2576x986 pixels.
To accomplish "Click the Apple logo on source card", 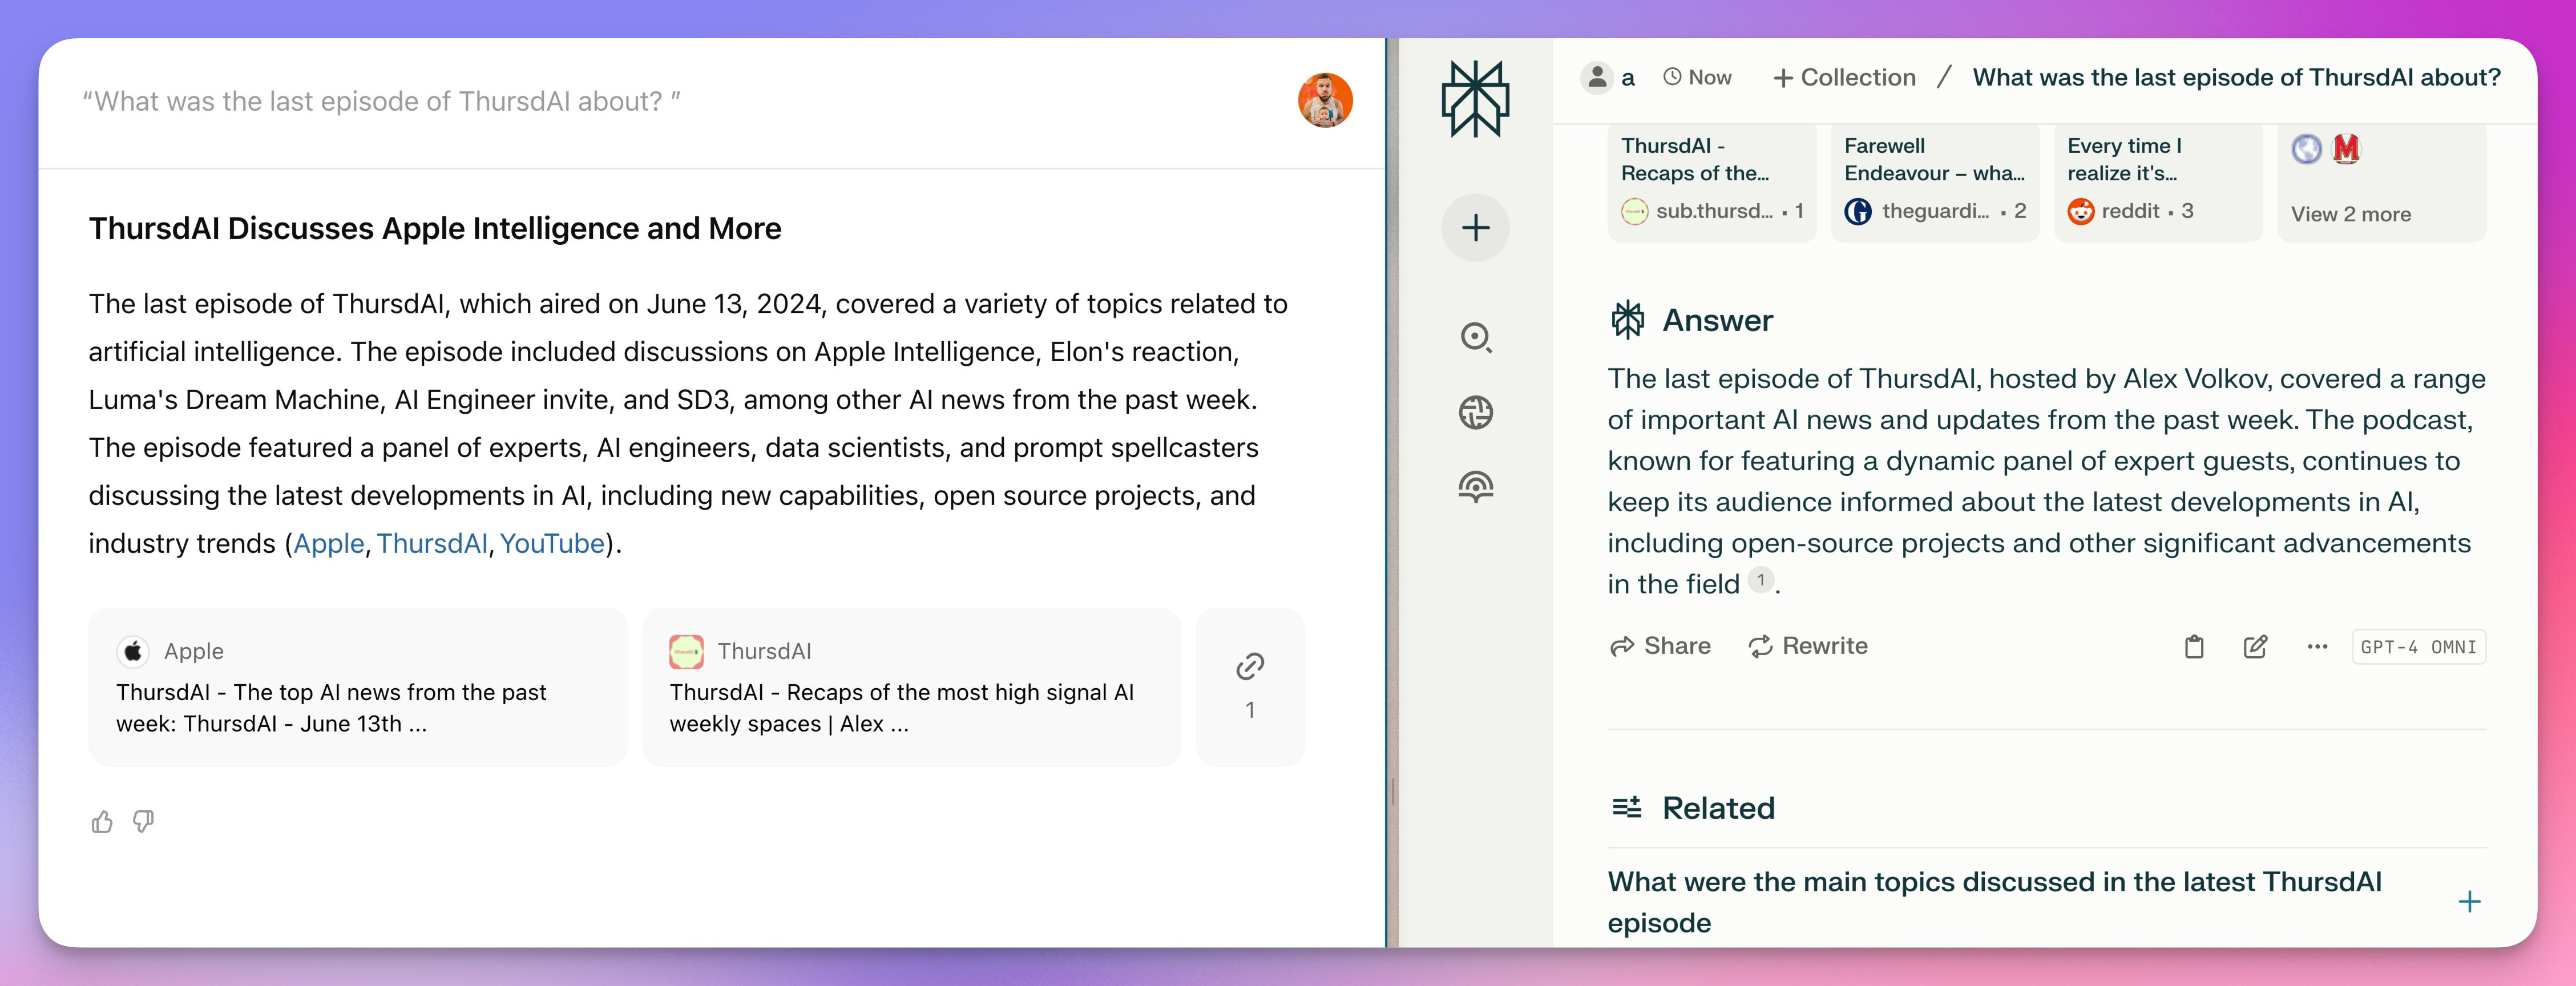I will pyautogui.click(x=133, y=651).
